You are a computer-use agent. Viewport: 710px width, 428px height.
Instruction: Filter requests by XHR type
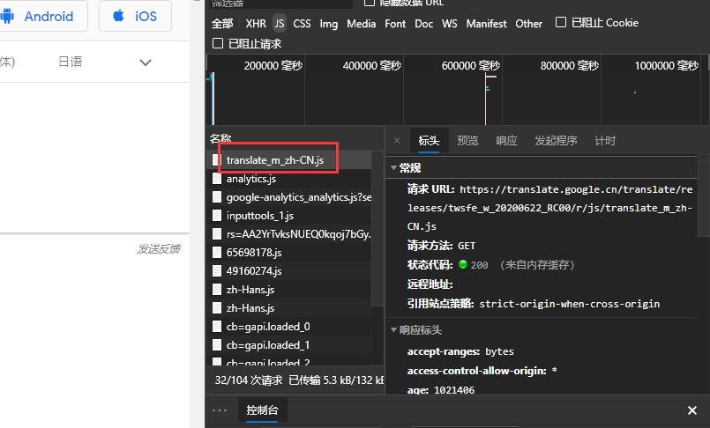tap(256, 24)
